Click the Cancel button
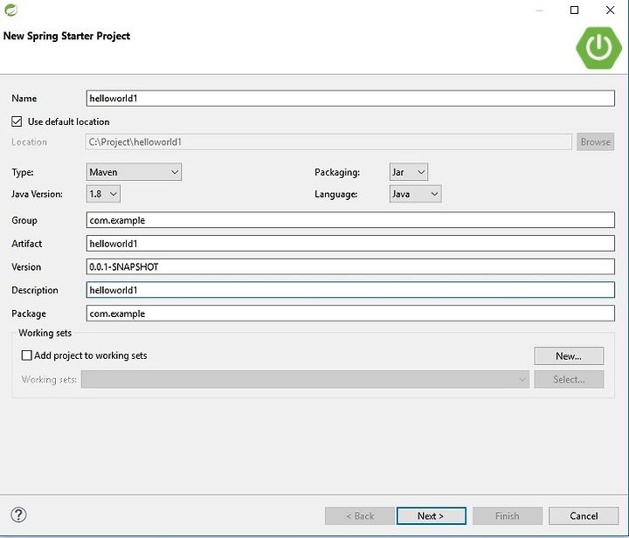 coord(584,516)
